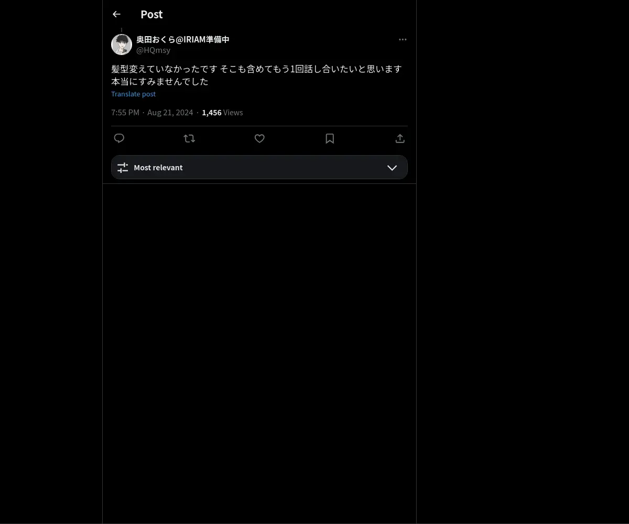Image resolution: width=629 pixels, height=524 pixels.
Task: Select the Japanese post text body
Action: pyautogui.click(x=257, y=75)
